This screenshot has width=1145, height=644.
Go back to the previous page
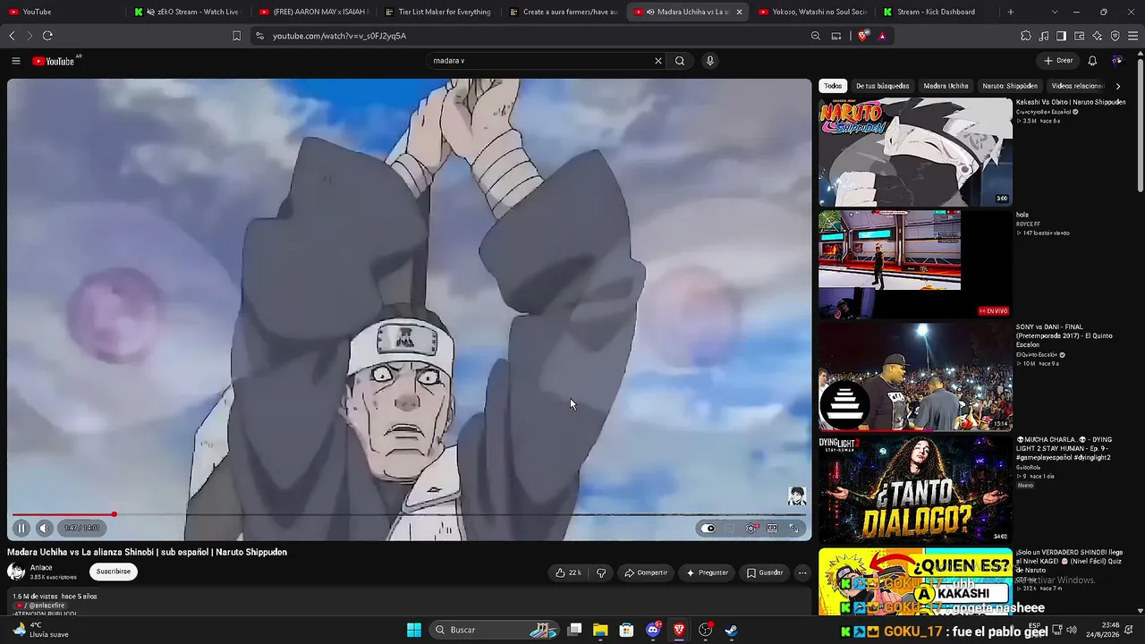pyautogui.click(x=12, y=36)
